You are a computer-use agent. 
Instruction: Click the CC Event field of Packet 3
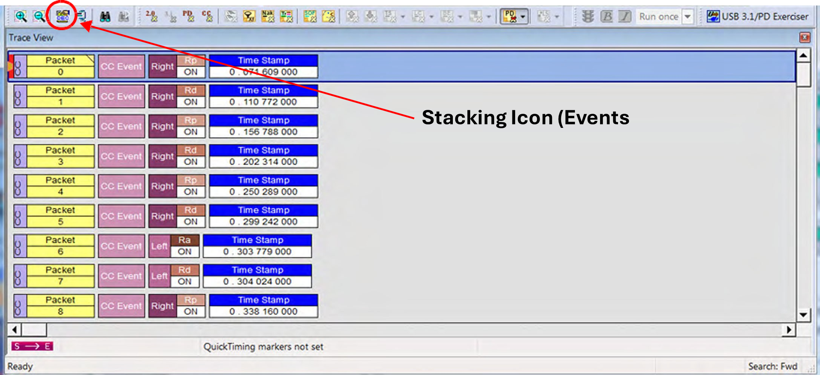121,156
